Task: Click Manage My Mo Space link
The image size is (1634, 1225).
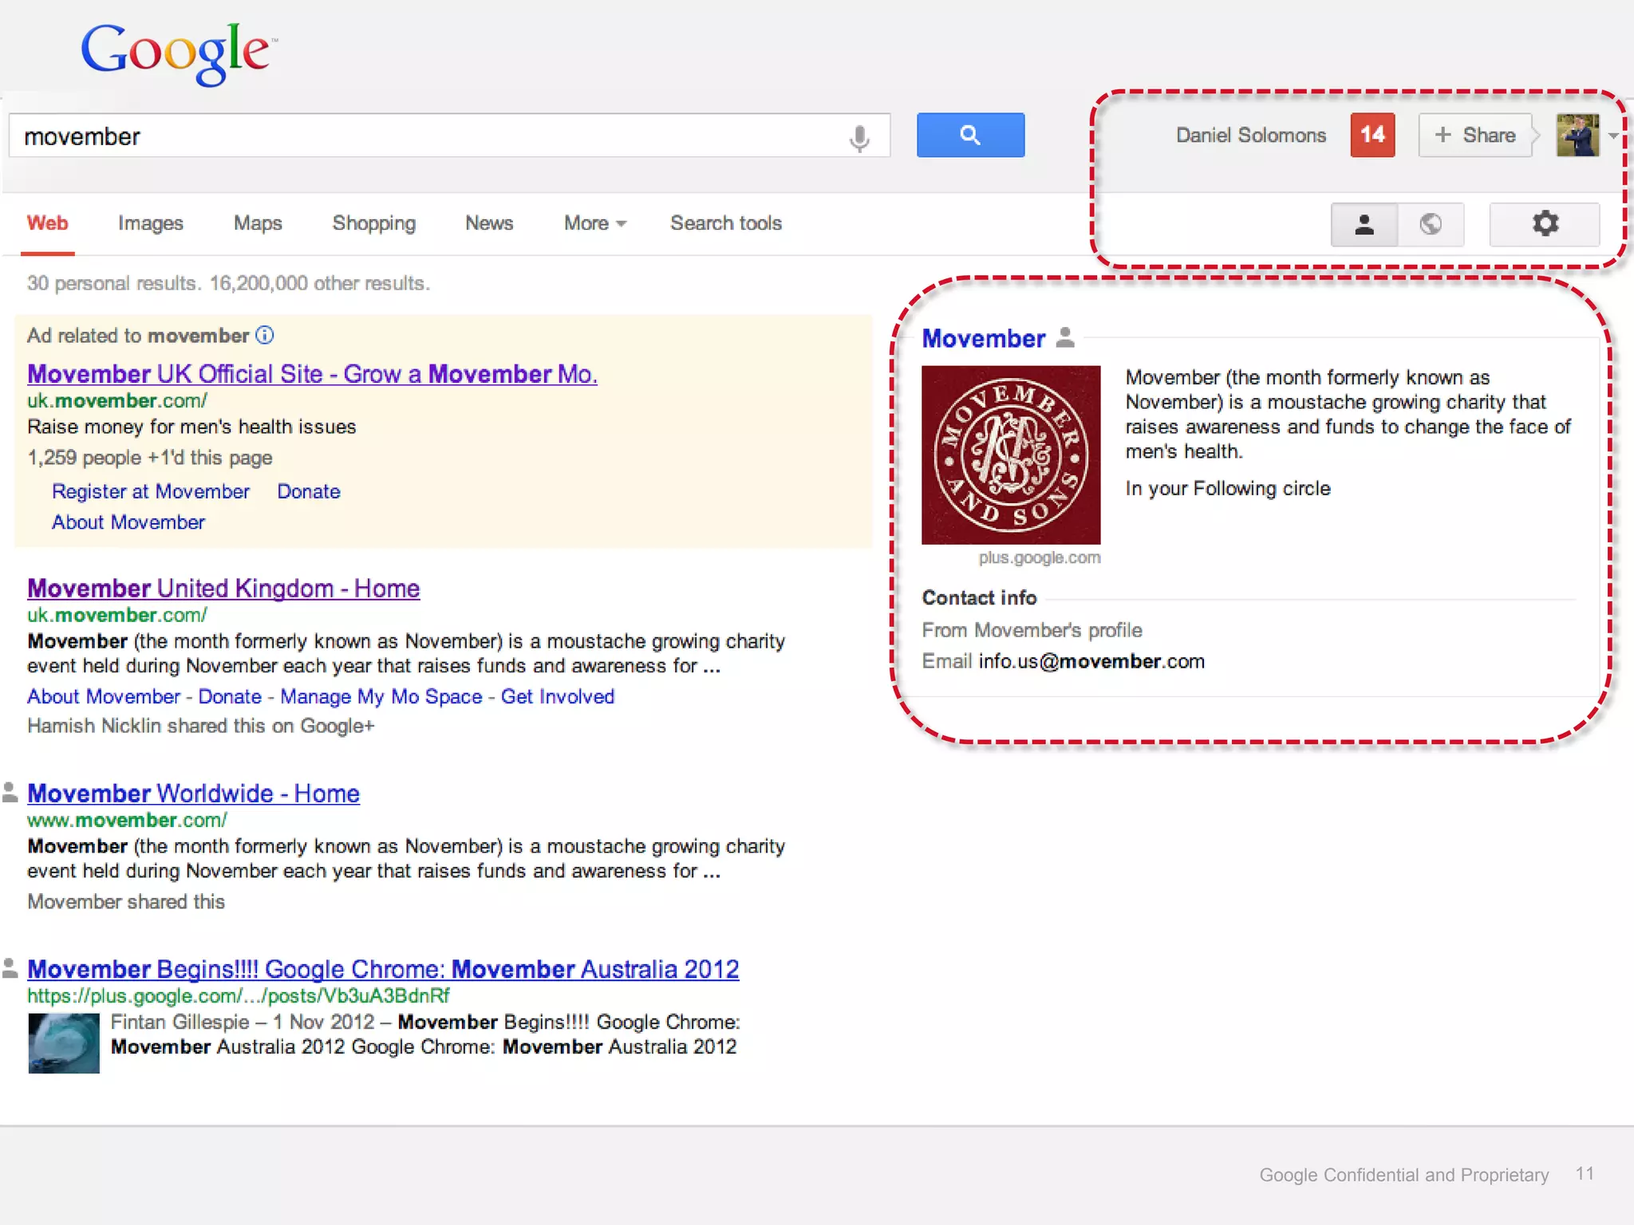Action: pos(381,696)
